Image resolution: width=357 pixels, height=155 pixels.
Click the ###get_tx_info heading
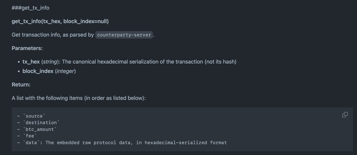pos(30,8)
